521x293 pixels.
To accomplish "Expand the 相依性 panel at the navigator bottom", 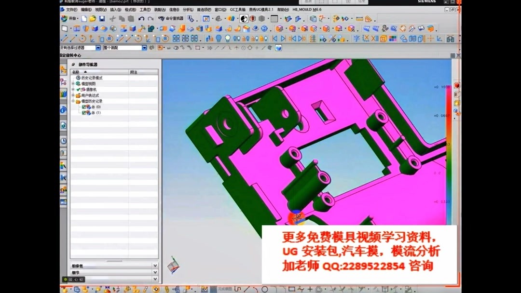I will 155,265.
